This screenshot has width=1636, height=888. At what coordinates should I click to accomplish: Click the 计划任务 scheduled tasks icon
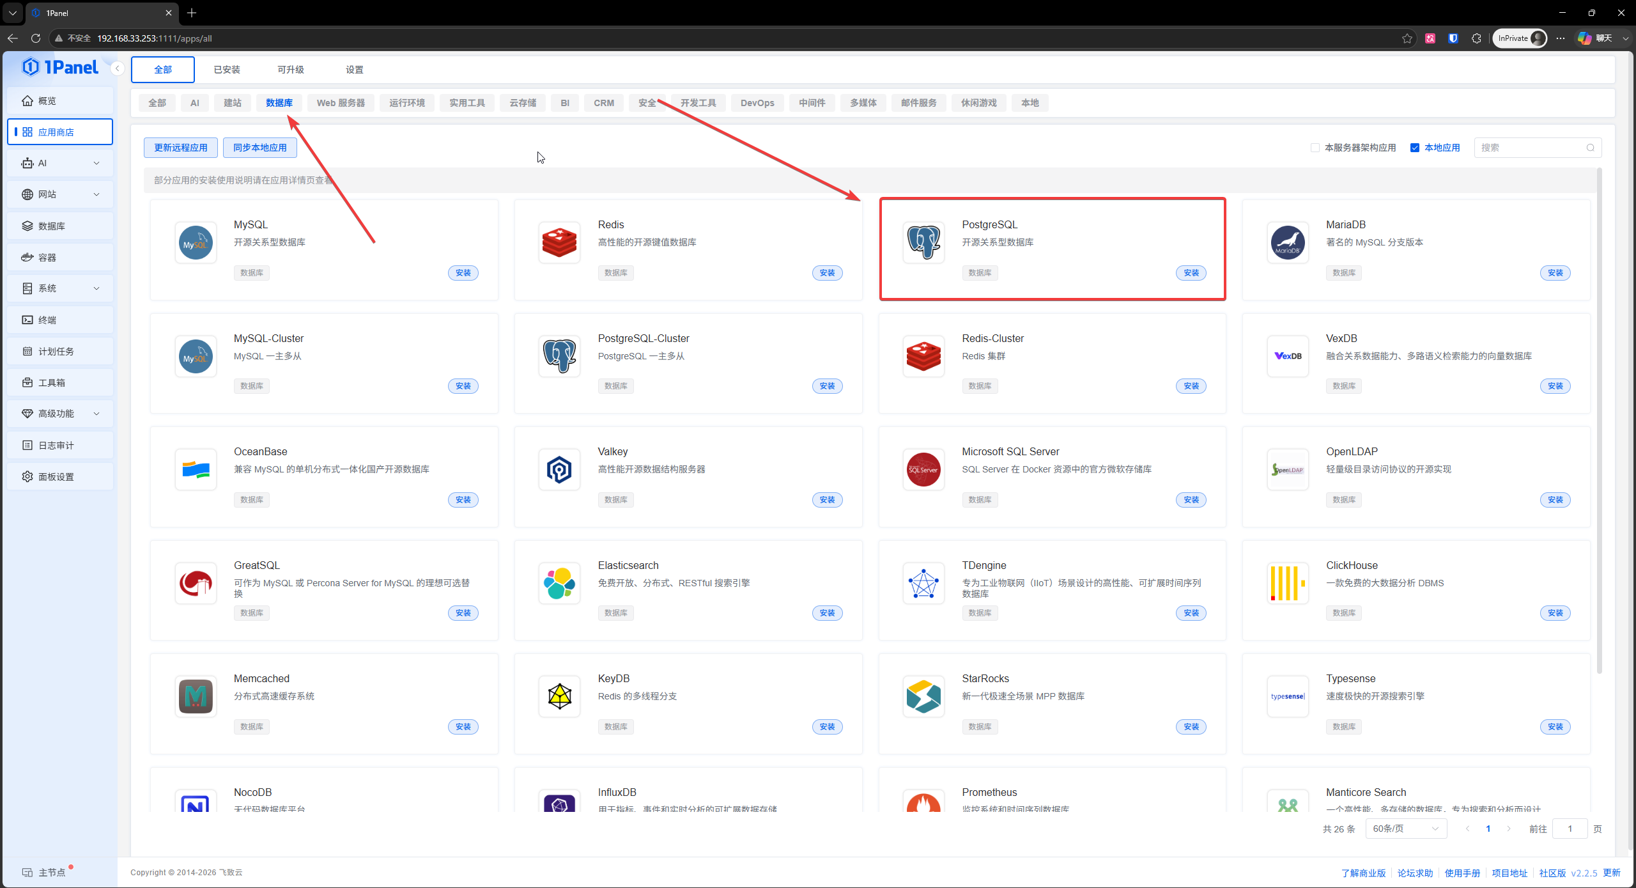click(x=27, y=352)
